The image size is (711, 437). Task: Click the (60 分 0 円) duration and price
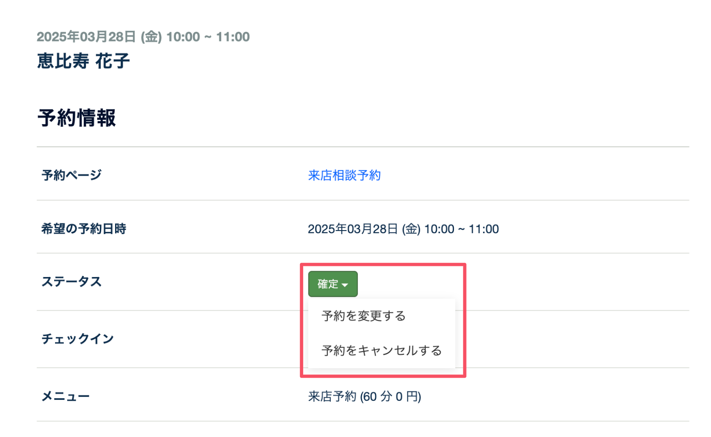click(x=391, y=397)
